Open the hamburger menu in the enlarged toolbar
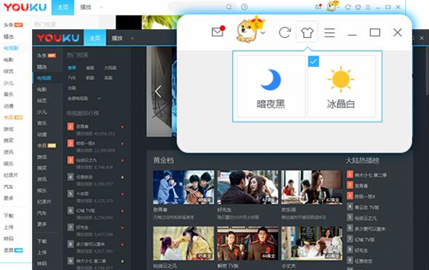 [329, 33]
